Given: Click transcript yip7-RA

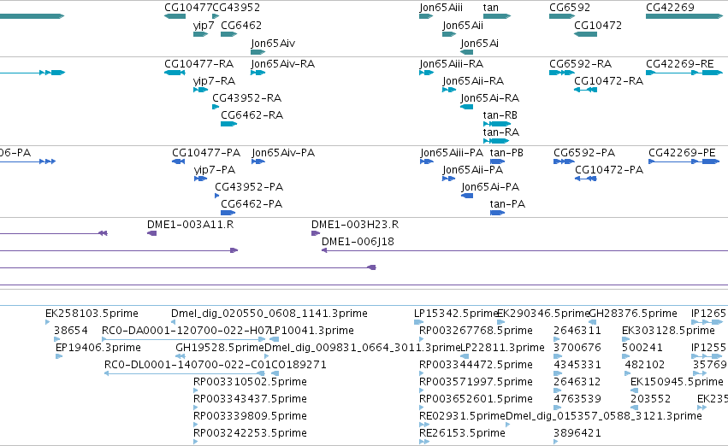Looking at the screenshot, I should (200, 90).
